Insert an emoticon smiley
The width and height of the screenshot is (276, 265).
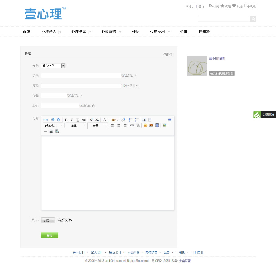point(145,125)
